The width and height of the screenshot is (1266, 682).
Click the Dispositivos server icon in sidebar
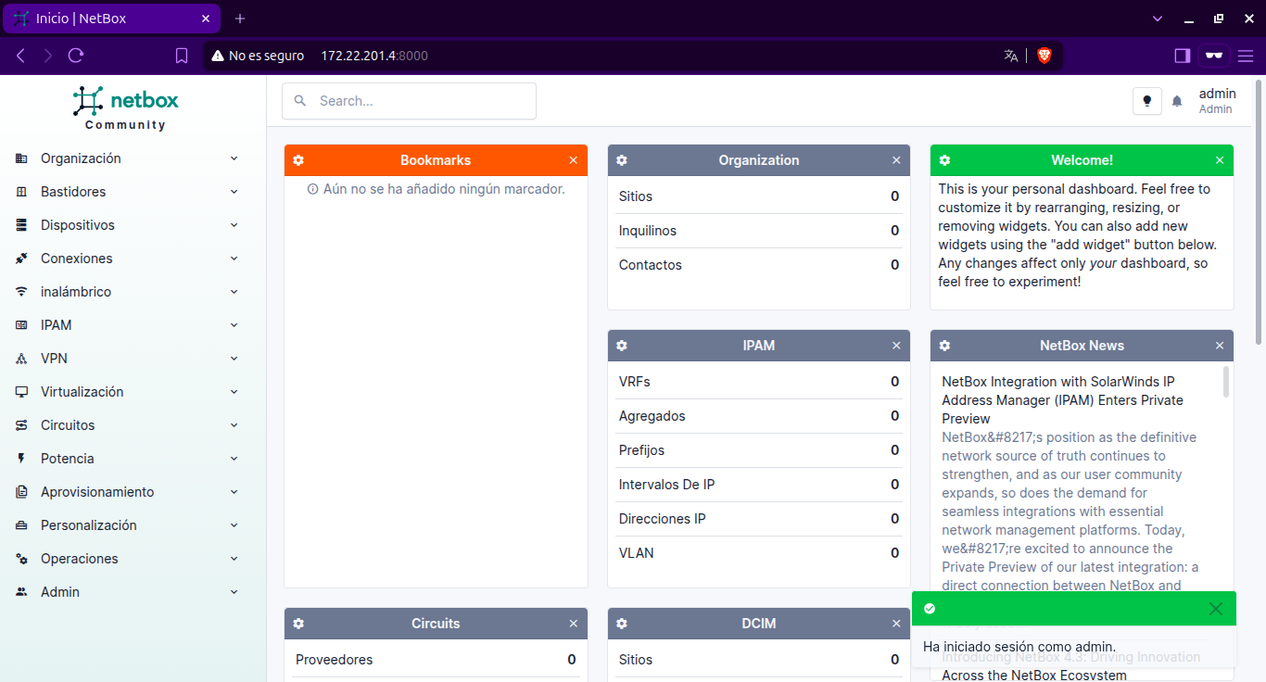tap(21, 225)
